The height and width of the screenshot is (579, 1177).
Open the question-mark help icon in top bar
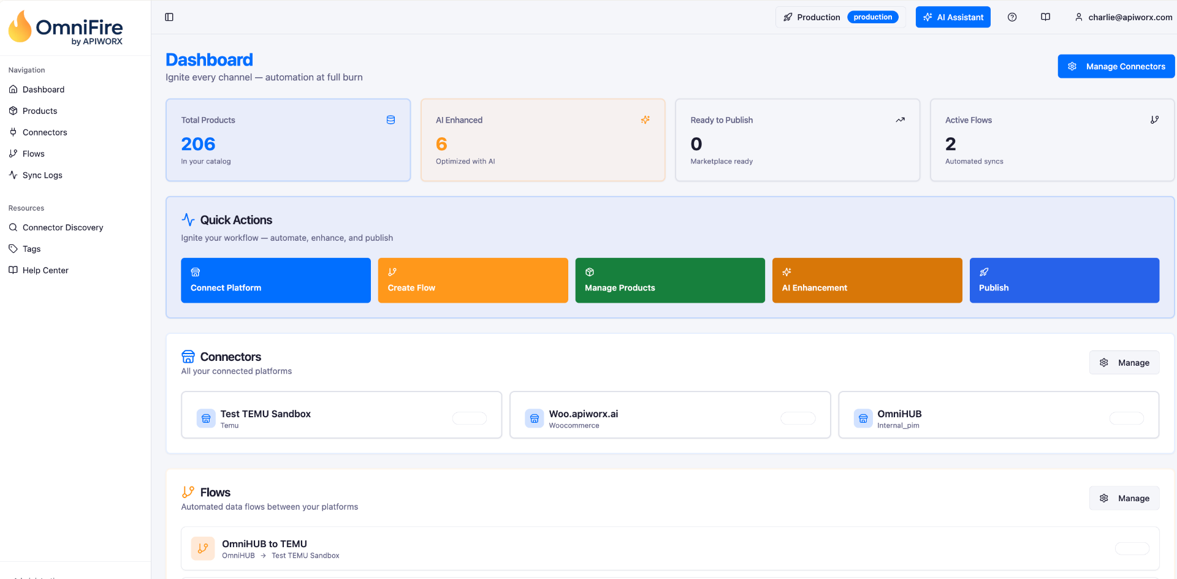click(x=1012, y=17)
